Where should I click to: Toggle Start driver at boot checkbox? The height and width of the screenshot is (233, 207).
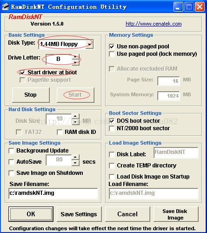tap(22, 73)
